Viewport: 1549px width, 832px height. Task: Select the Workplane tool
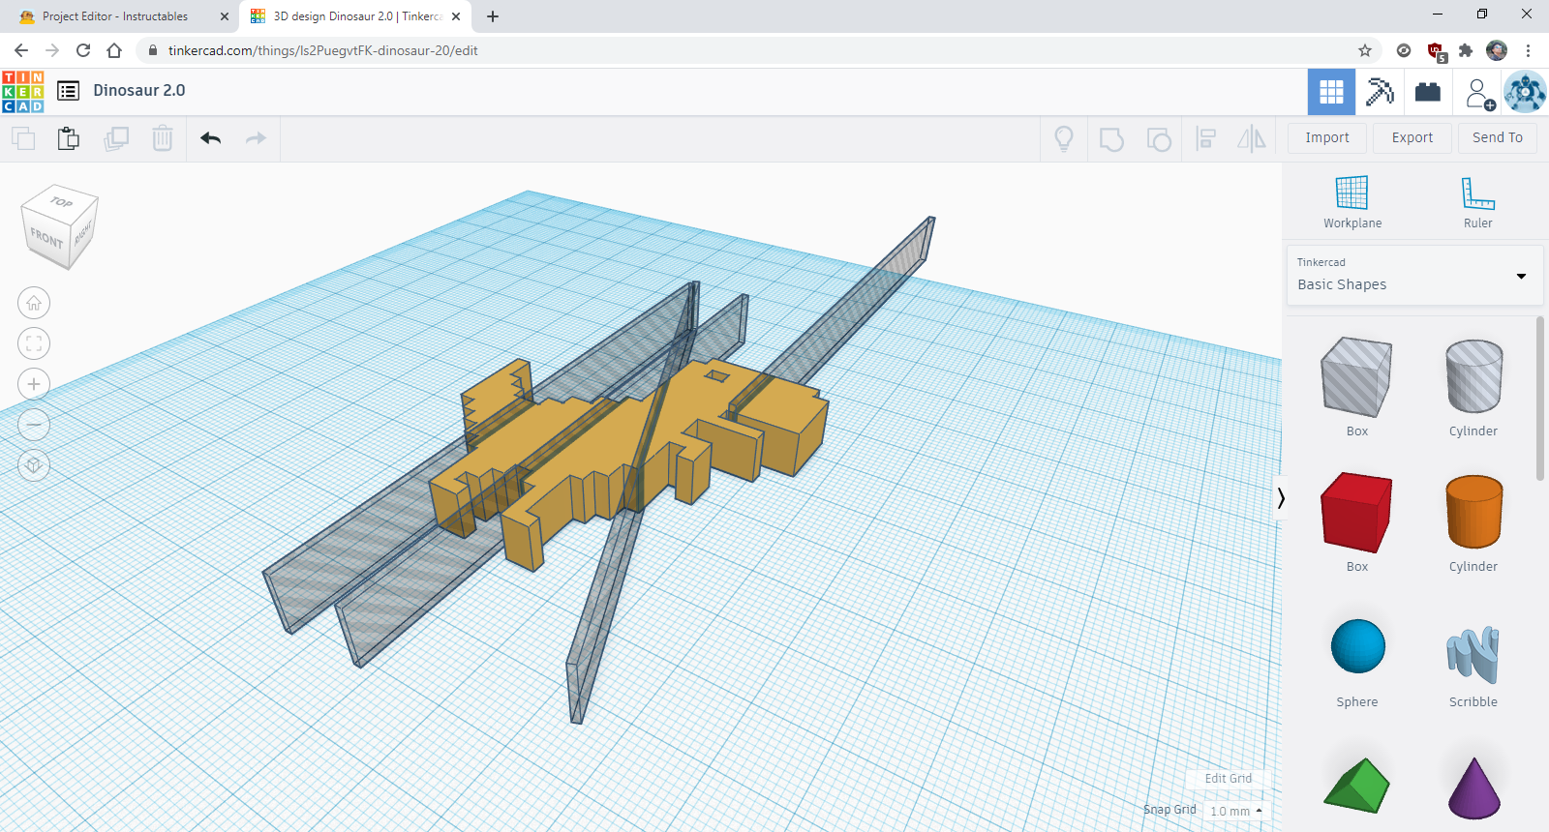(x=1352, y=202)
